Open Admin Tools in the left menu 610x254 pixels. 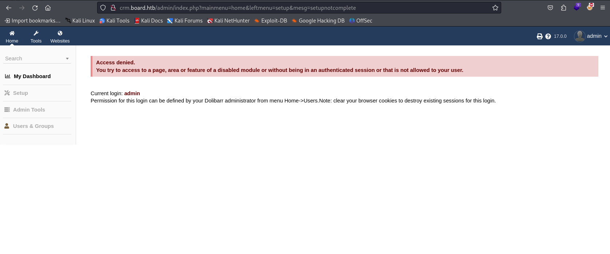tap(29, 110)
